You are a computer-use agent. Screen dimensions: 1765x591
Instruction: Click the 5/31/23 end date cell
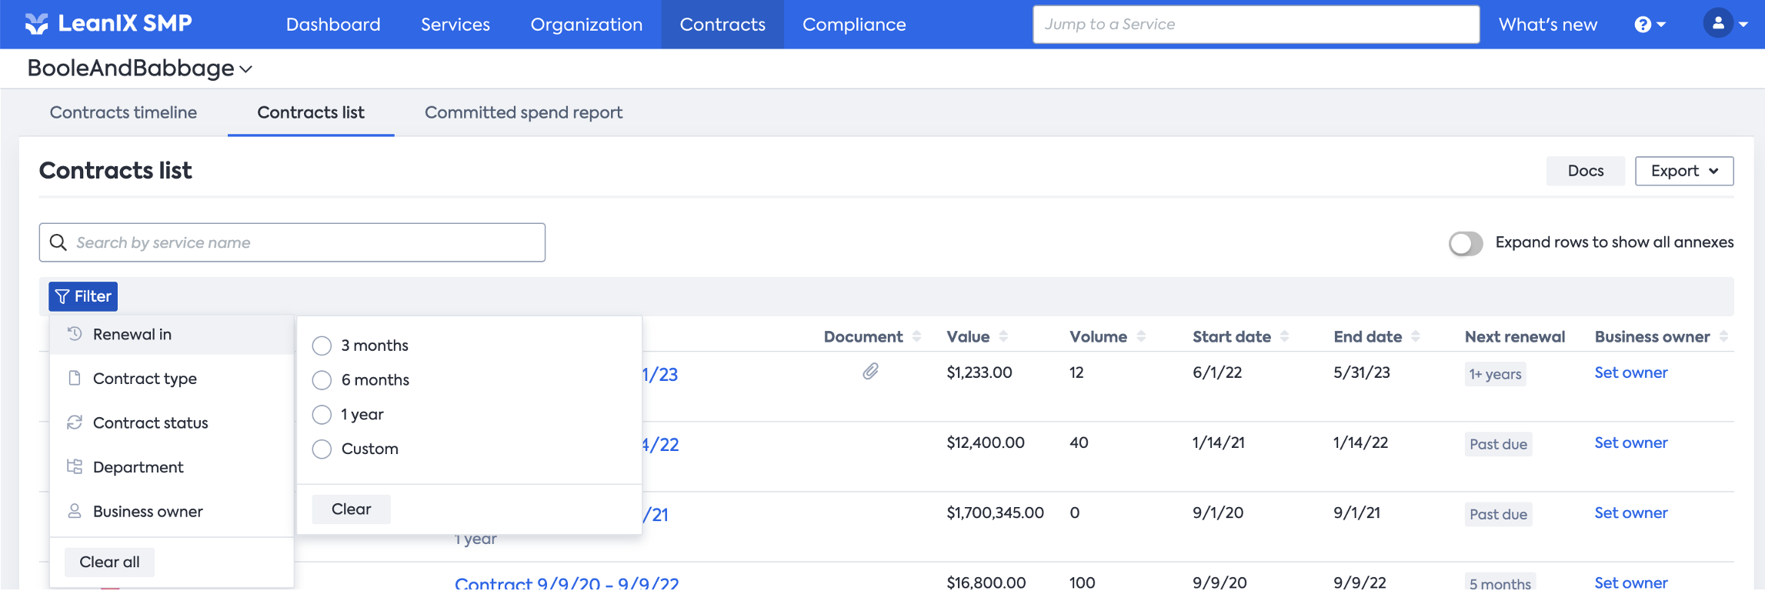pos(1362,372)
